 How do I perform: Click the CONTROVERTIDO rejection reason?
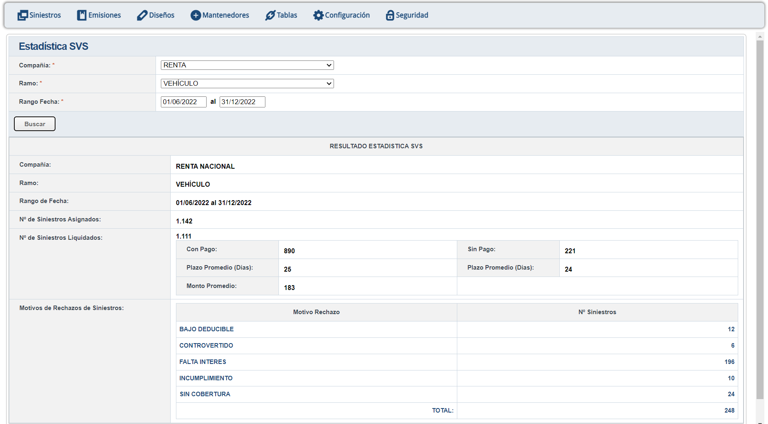pos(206,346)
